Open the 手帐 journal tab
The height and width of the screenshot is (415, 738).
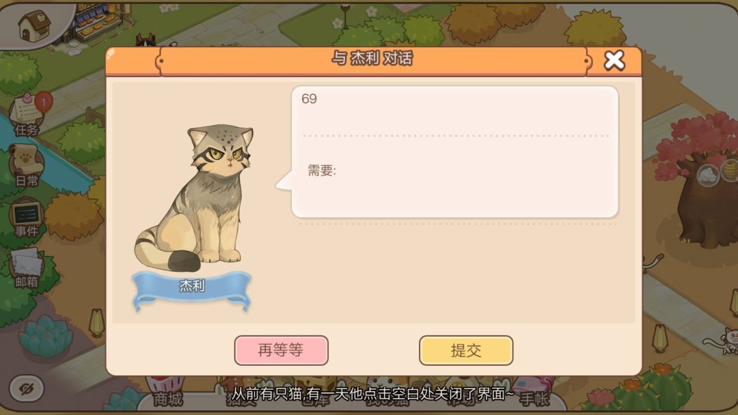click(x=534, y=399)
